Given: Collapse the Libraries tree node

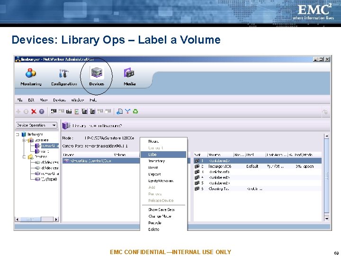Looking at the screenshot, I should click(x=24, y=140).
